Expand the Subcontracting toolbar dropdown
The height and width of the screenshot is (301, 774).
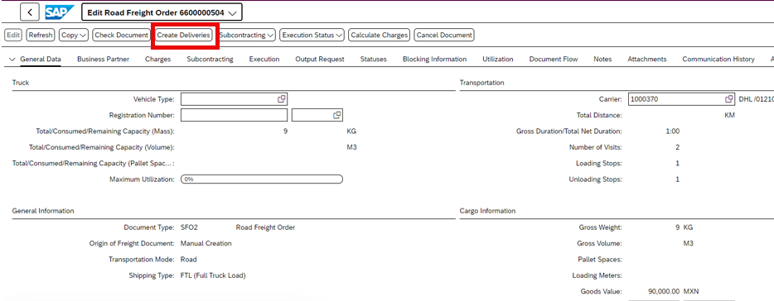click(247, 35)
